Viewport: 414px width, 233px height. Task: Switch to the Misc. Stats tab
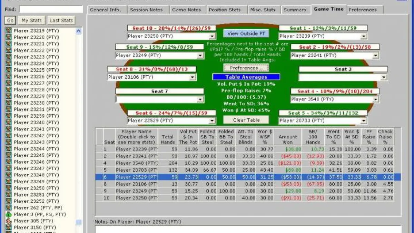coord(263,10)
